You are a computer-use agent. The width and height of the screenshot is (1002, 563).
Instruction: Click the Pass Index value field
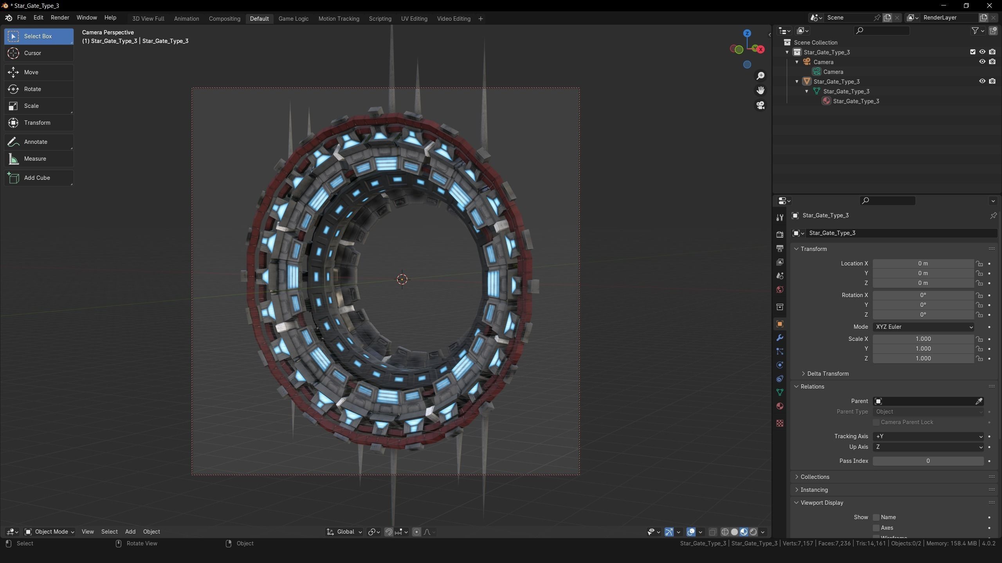pyautogui.click(x=928, y=461)
